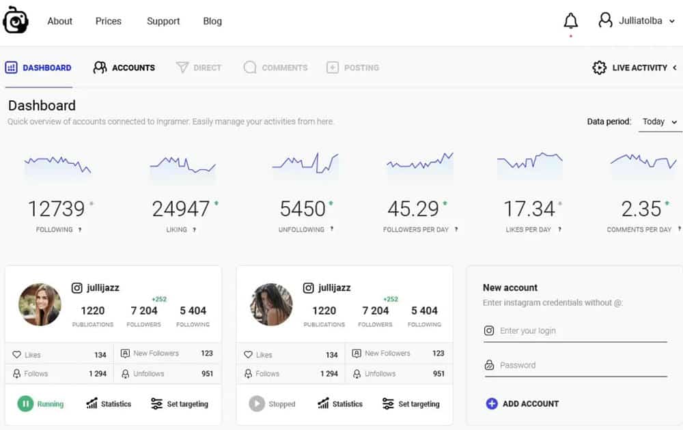Screen dimensions: 683x430
Task: Click the help mark next to FOLLOWING
Action: tap(80, 230)
